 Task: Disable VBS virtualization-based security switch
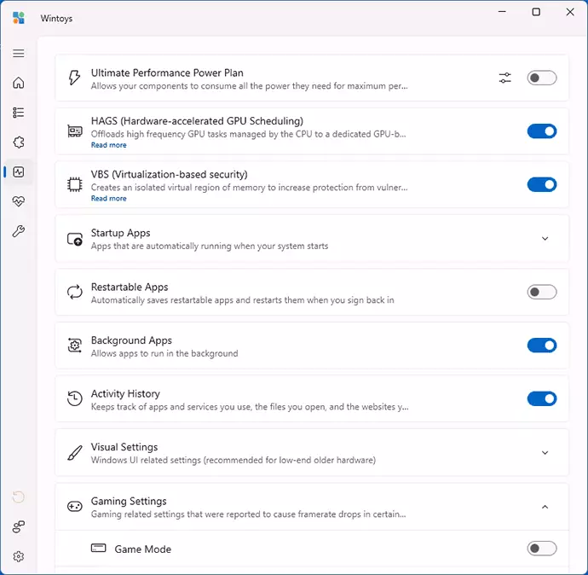(541, 185)
